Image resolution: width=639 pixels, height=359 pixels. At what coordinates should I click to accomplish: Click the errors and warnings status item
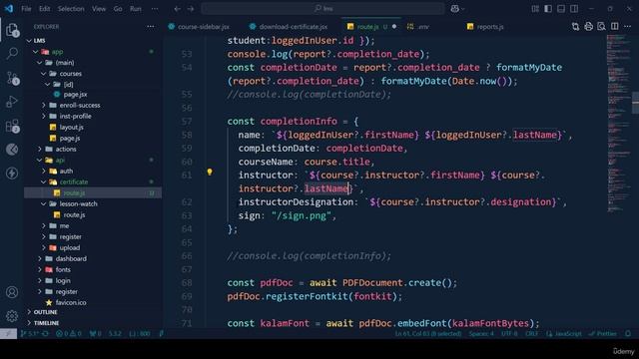click(x=69, y=334)
